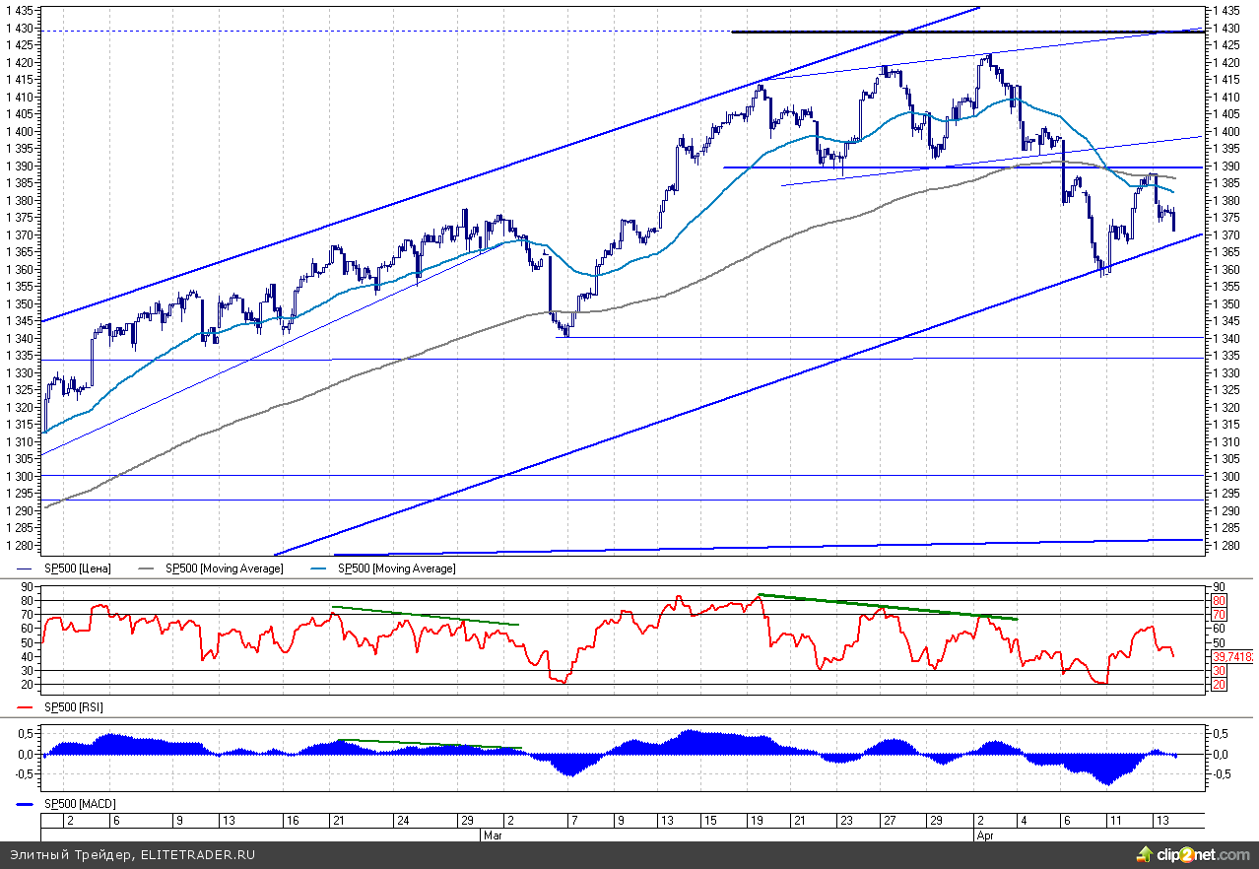Screen dimensions: 1259x869
Task: Click the red RSI value label 39,7418
Action: pos(1233,654)
